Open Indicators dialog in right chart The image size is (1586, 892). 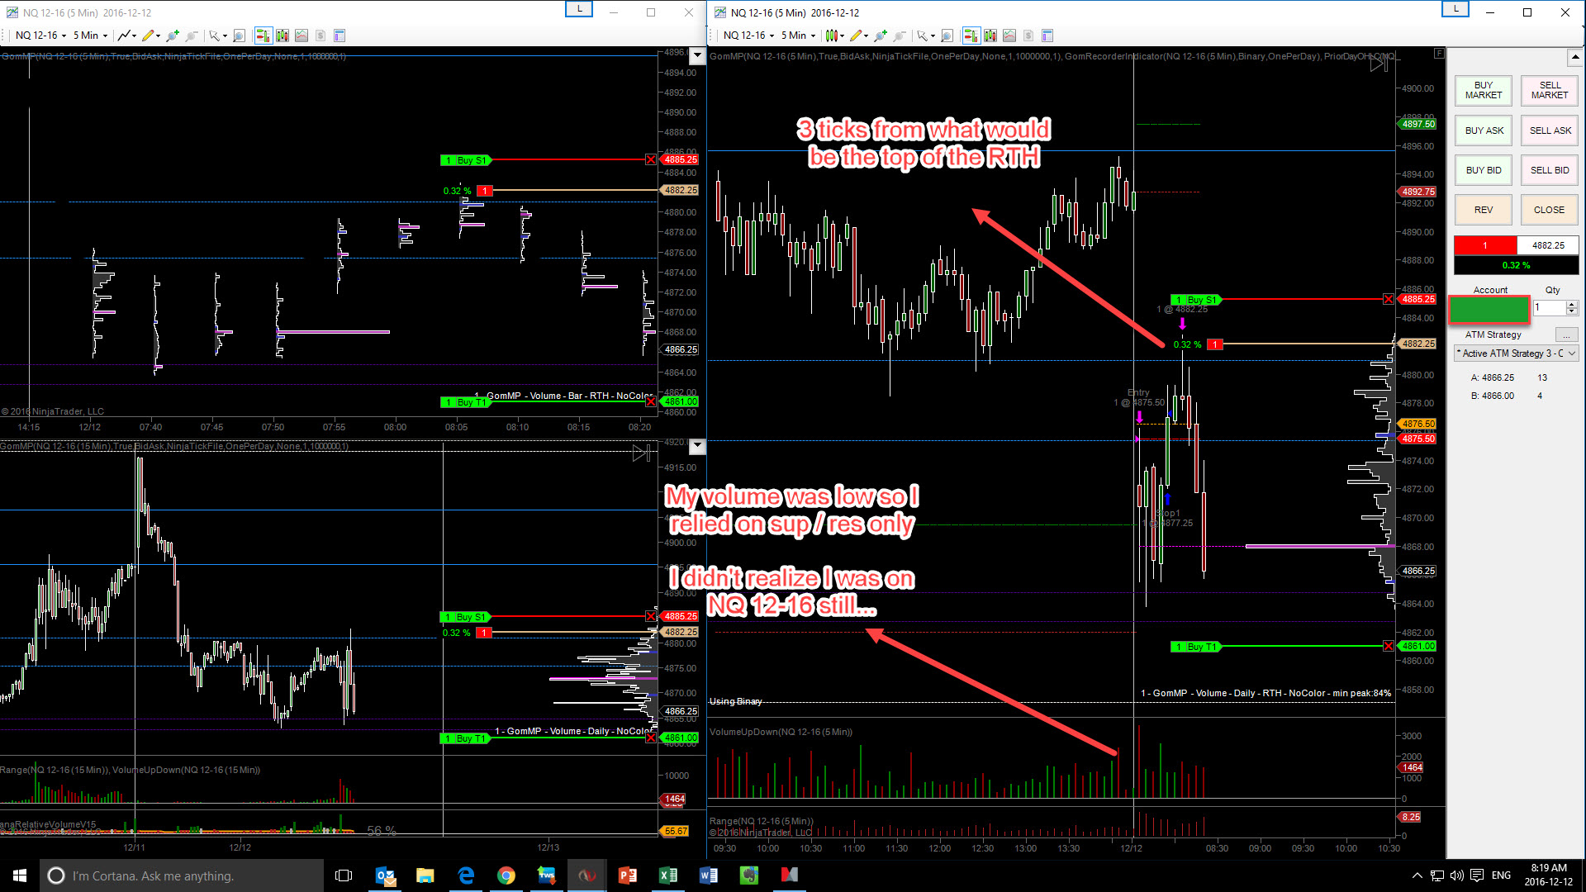(990, 36)
